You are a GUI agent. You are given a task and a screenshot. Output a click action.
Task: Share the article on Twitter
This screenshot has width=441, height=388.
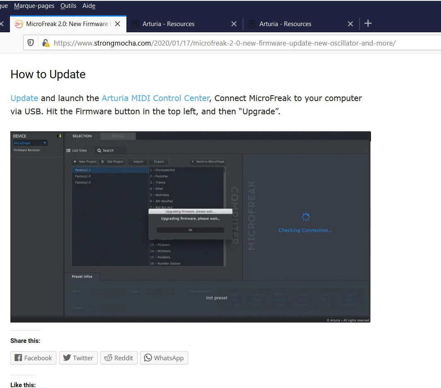pos(78,358)
